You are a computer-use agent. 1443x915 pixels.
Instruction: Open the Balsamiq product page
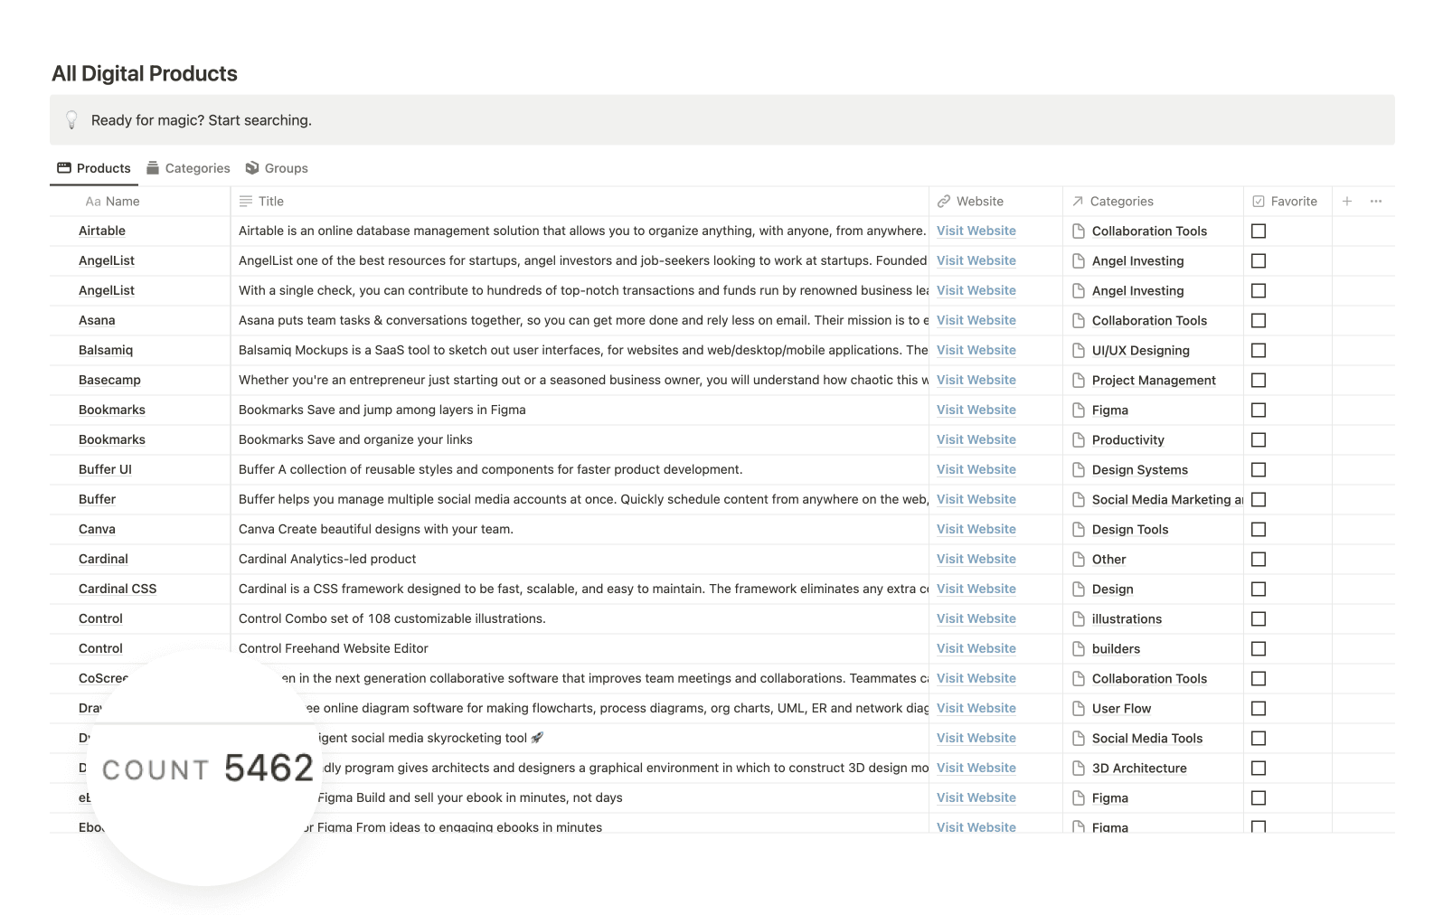(x=106, y=350)
